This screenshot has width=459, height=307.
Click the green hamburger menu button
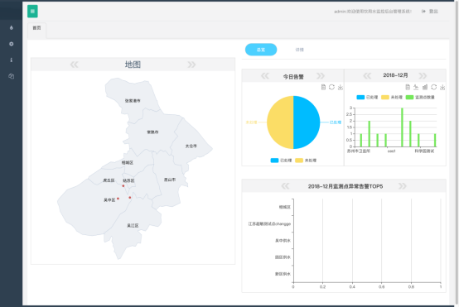pos(32,12)
